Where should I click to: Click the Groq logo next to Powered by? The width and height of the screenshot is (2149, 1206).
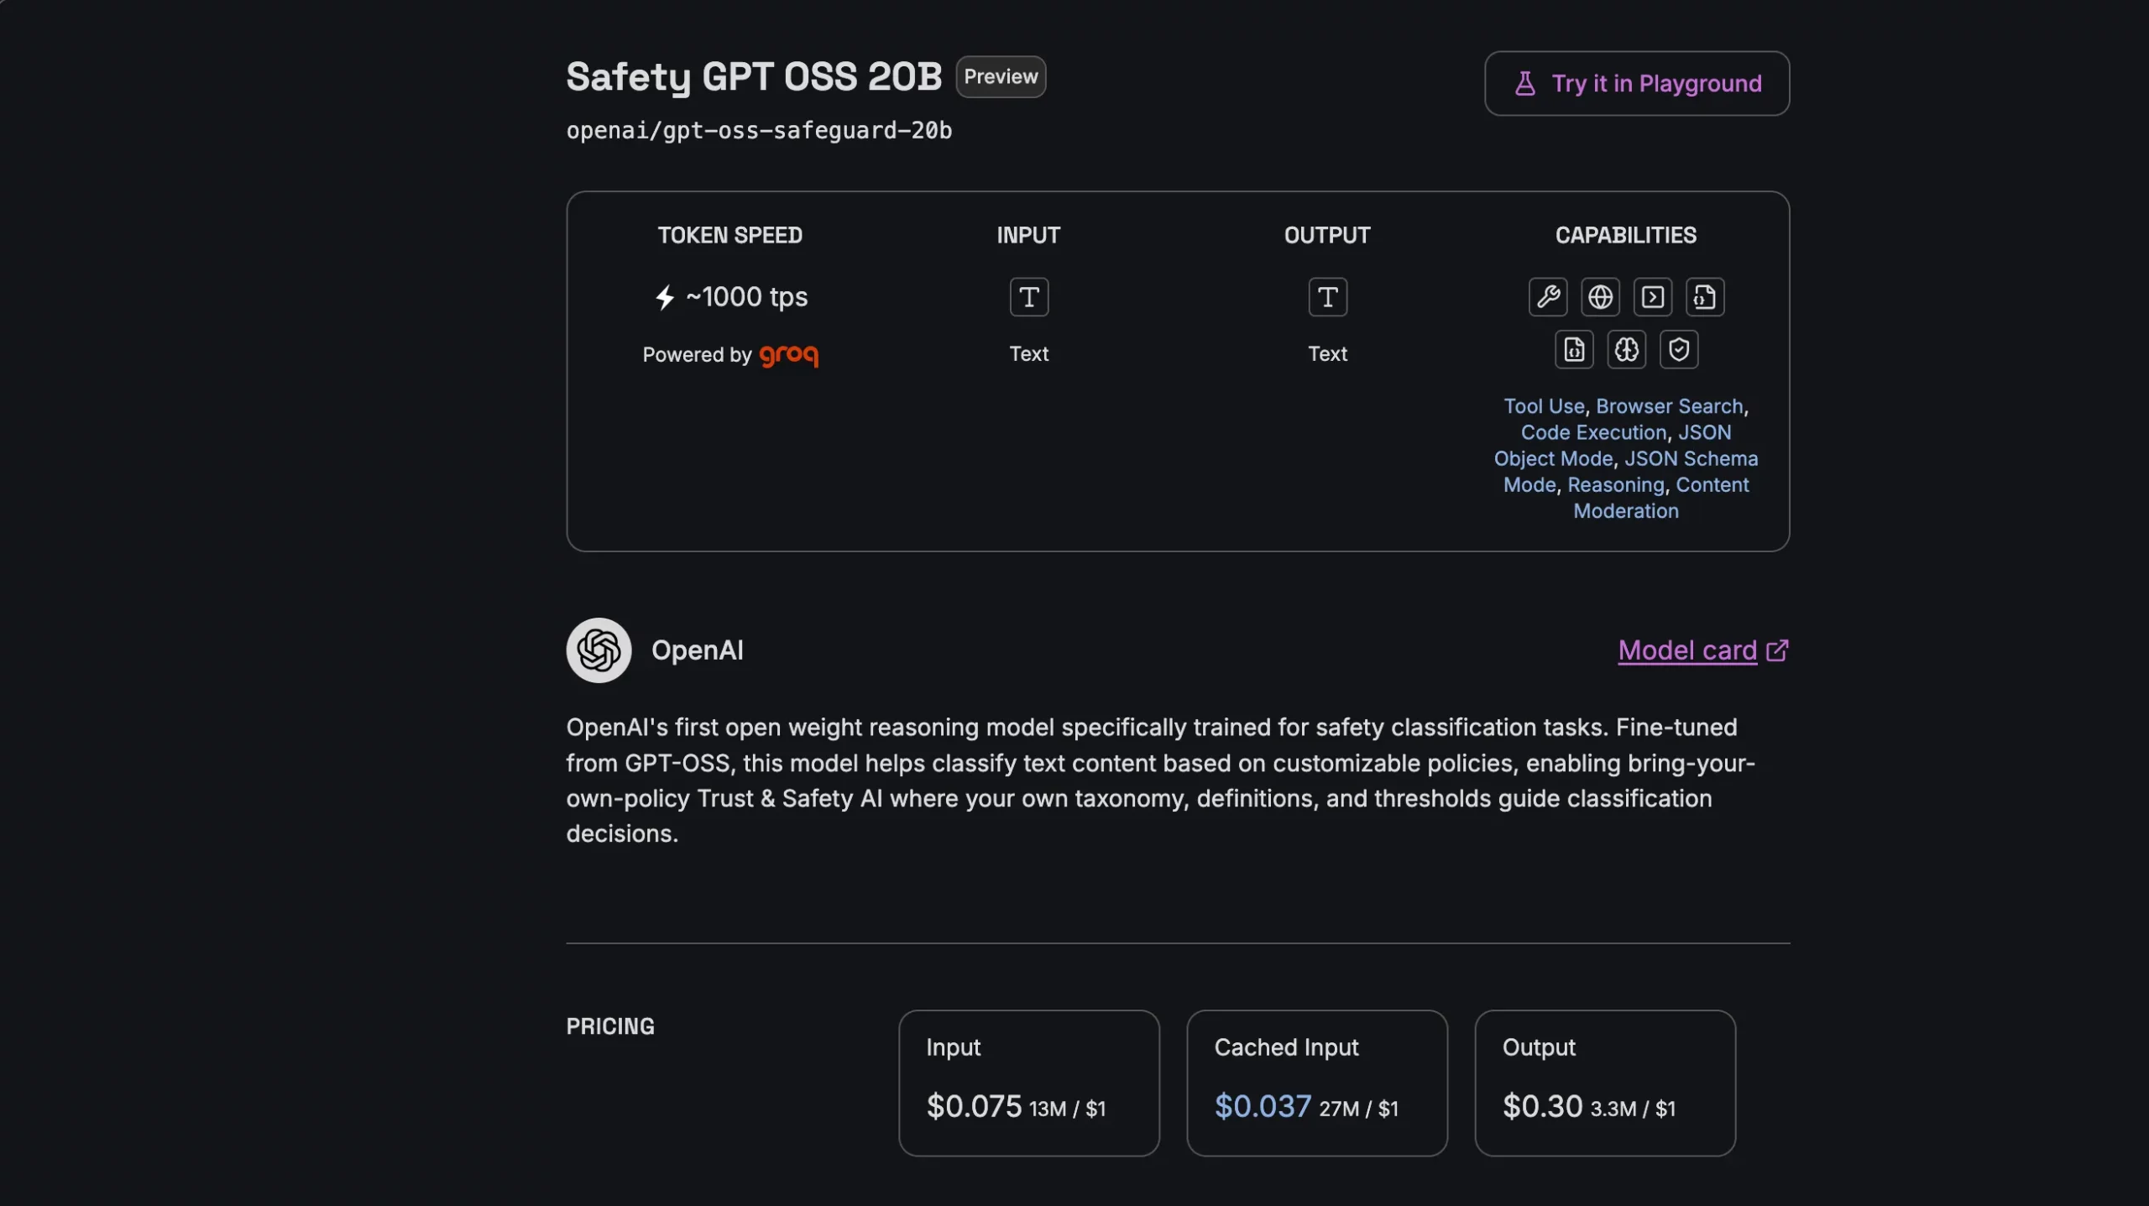(x=787, y=354)
